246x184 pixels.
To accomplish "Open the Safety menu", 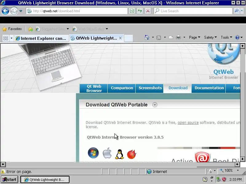I will (x=210, y=37).
